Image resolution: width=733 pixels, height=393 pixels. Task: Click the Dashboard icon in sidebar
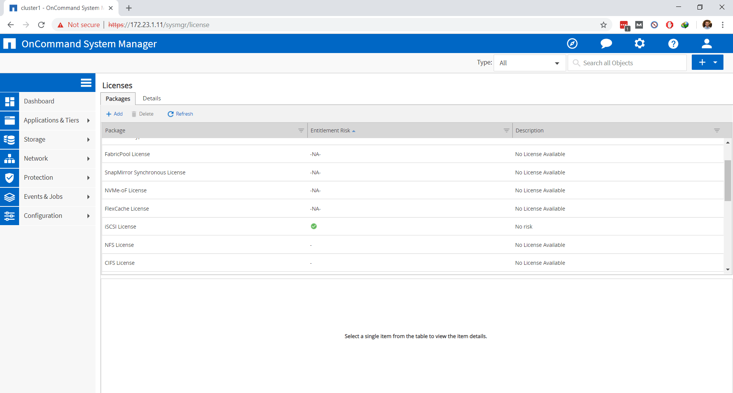pos(10,101)
